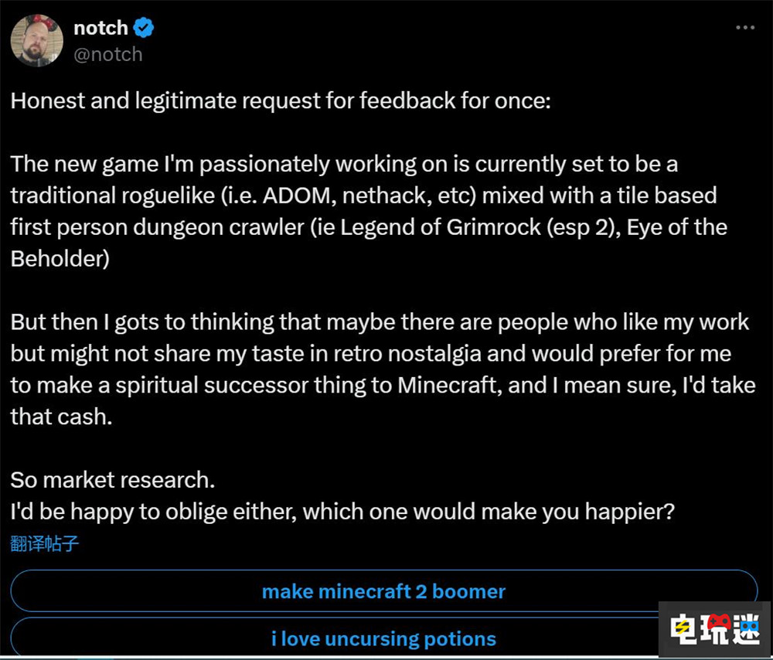Click the @notch username handle

(x=107, y=54)
